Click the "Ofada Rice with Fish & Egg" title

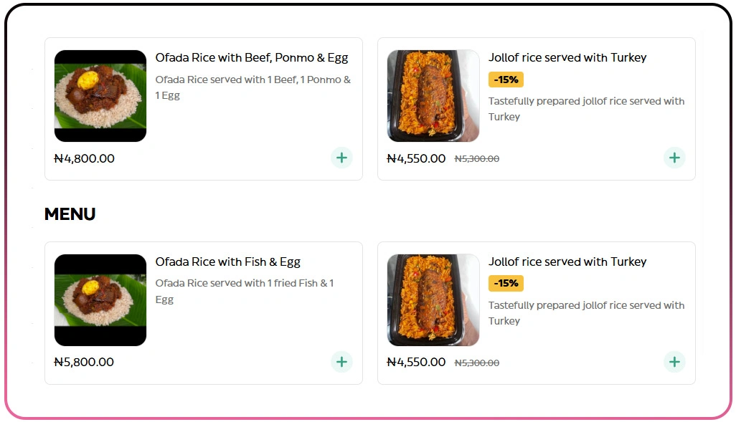tap(228, 262)
